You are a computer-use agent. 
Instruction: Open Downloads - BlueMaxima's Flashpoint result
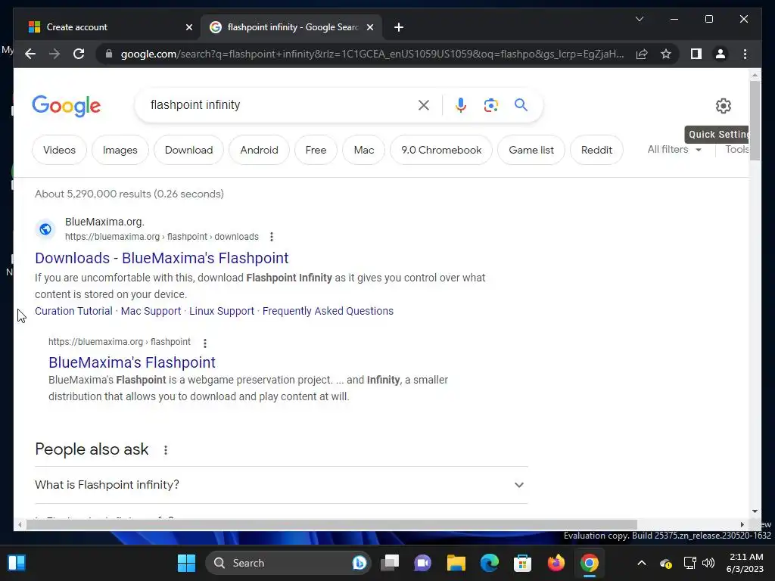tap(162, 258)
